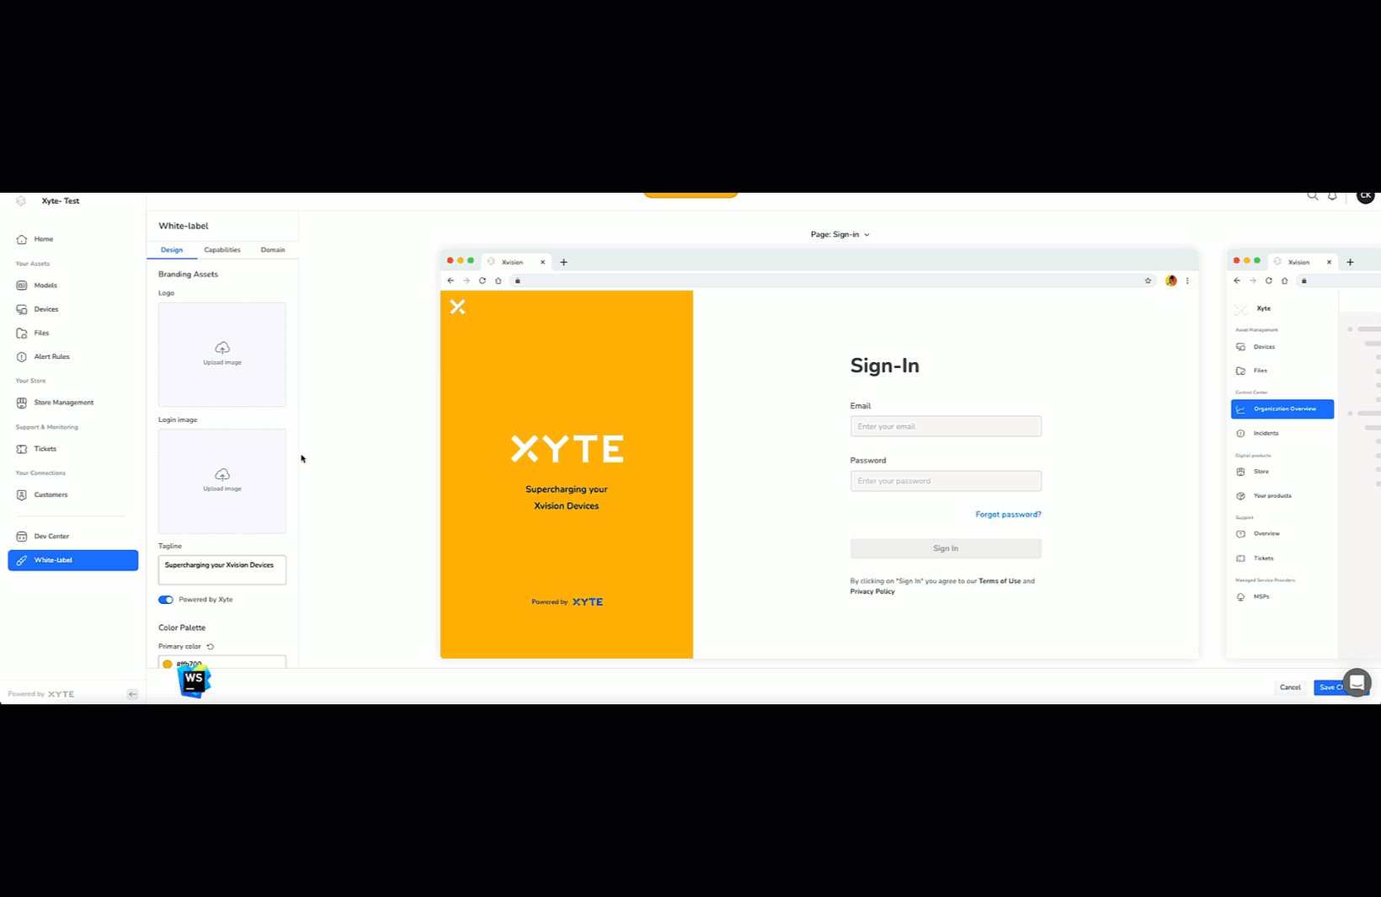Viewport: 1381px width, 897px height.
Task: Click the White-label pencil icon in the sidebar
Action: click(x=22, y=560)
